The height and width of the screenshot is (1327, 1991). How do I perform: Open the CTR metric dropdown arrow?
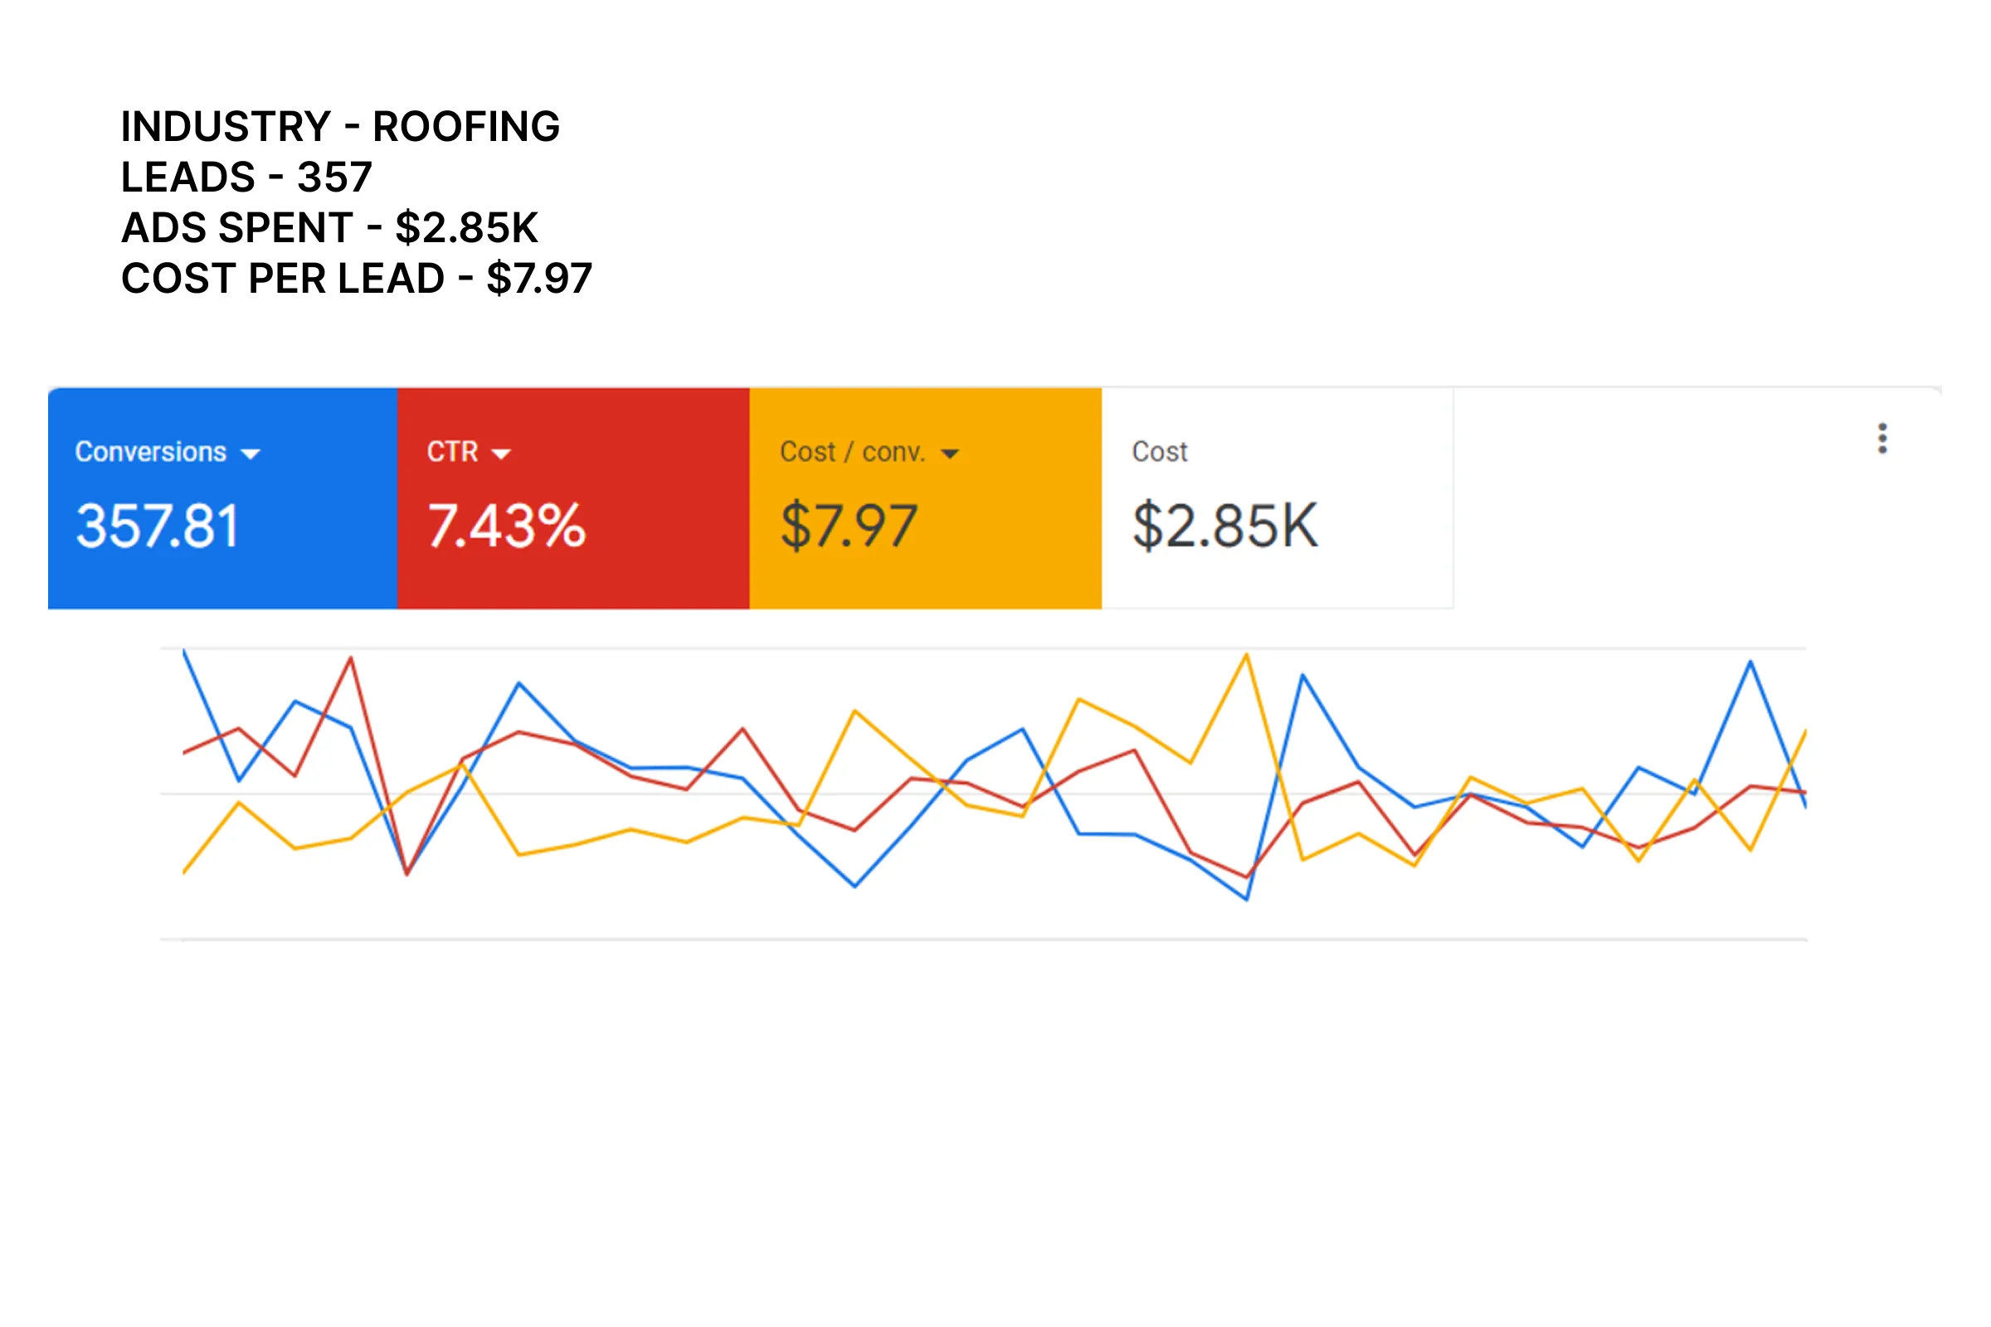tap(501, 454)
